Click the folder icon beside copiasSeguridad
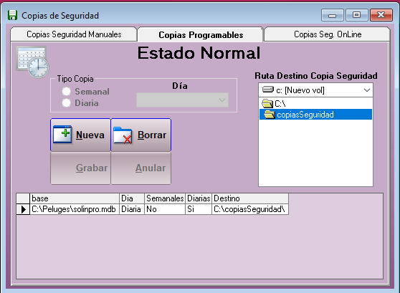This screenshot has width=400, height=293. click(x=270, y=115)
